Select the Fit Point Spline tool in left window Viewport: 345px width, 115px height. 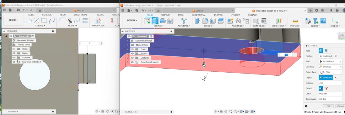point(52,21)
